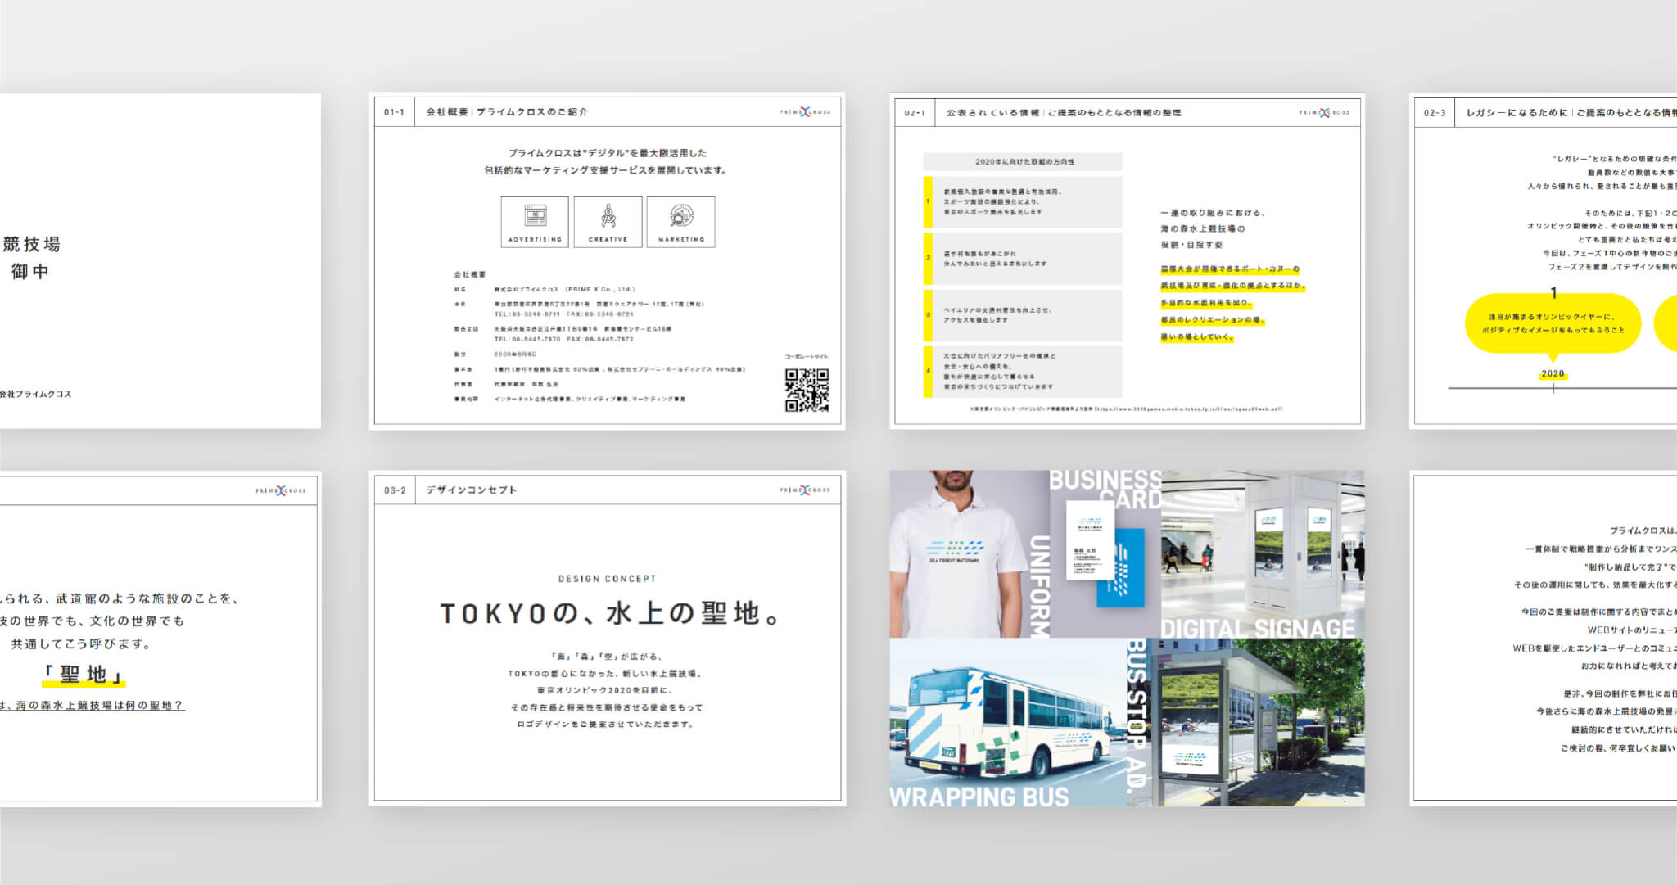Image resolution: width=1677 pixels, height=885 pixels.
Task: Click the highlighted text 憩いの場としていく。
Action: (x=1197, y=337)
